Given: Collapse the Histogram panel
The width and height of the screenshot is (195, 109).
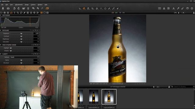Looking at the screenshot, I should coord(1,15).
